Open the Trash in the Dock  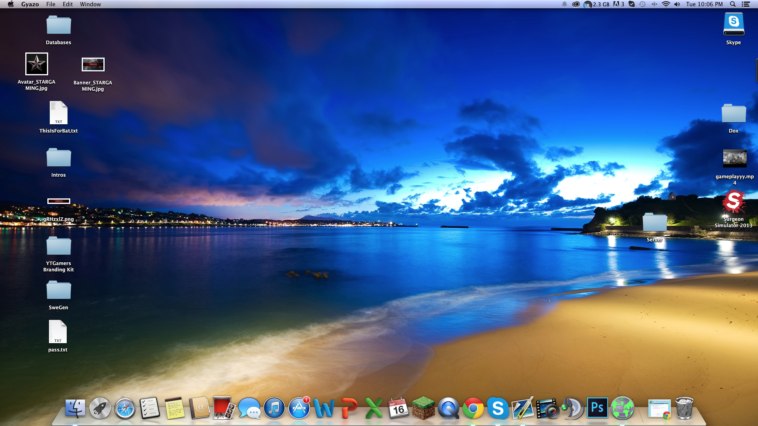(684, 408)
